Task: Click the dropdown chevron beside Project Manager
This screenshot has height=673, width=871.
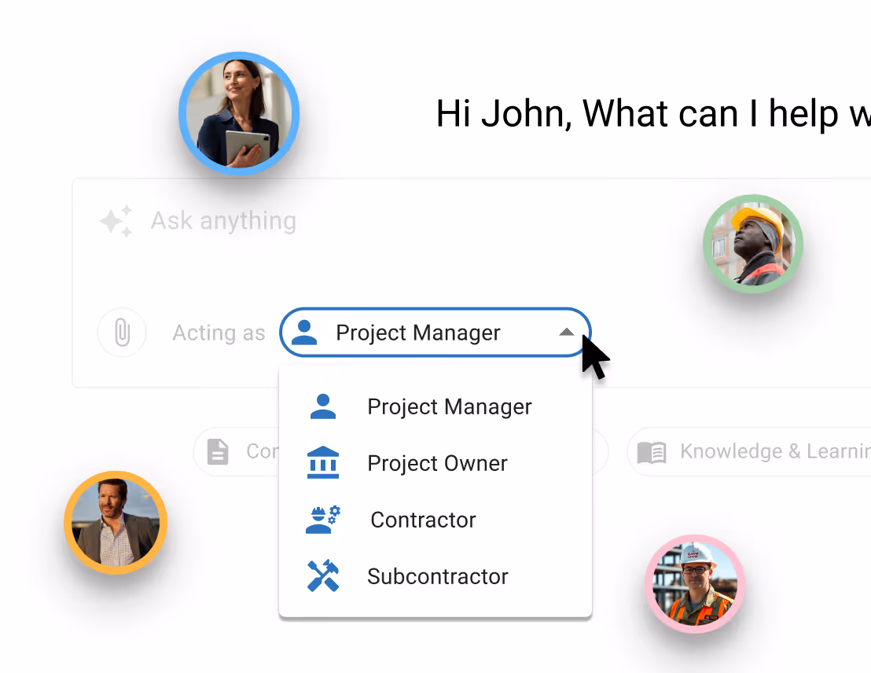Action: (x=566, y=332)
